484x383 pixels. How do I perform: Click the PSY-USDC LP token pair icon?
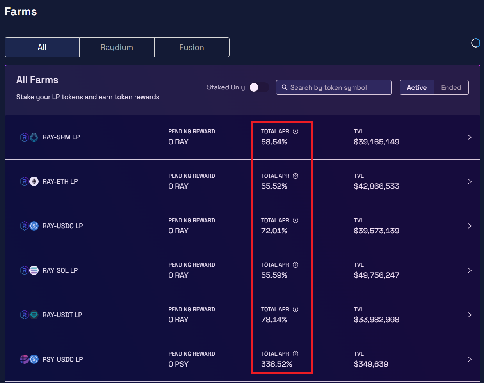[29, 360]
